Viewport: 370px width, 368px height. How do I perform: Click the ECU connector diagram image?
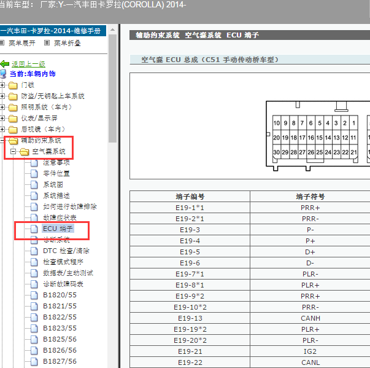318,136
